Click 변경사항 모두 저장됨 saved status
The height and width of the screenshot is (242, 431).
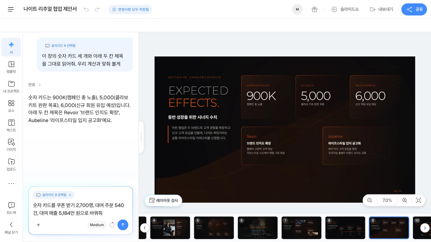click(130, 9)
